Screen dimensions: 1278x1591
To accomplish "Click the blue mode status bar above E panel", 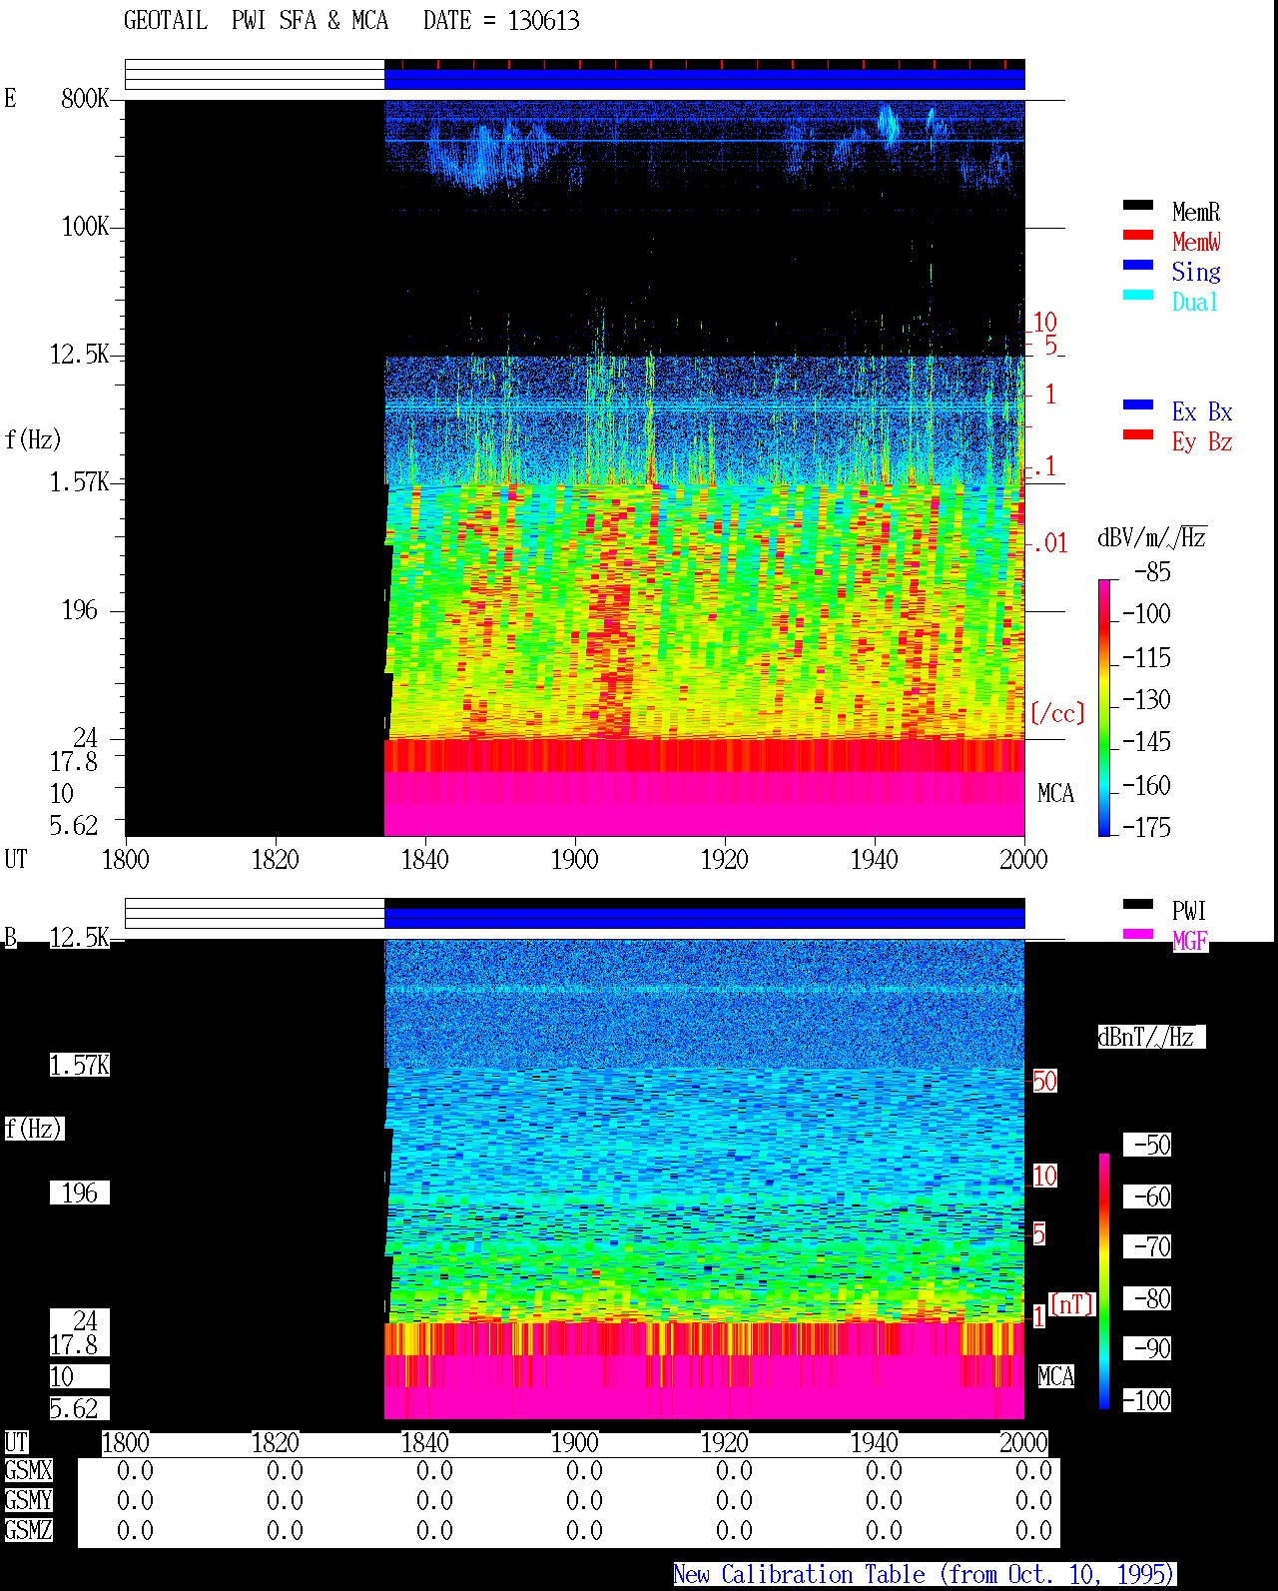I will (x=704, y=79).
